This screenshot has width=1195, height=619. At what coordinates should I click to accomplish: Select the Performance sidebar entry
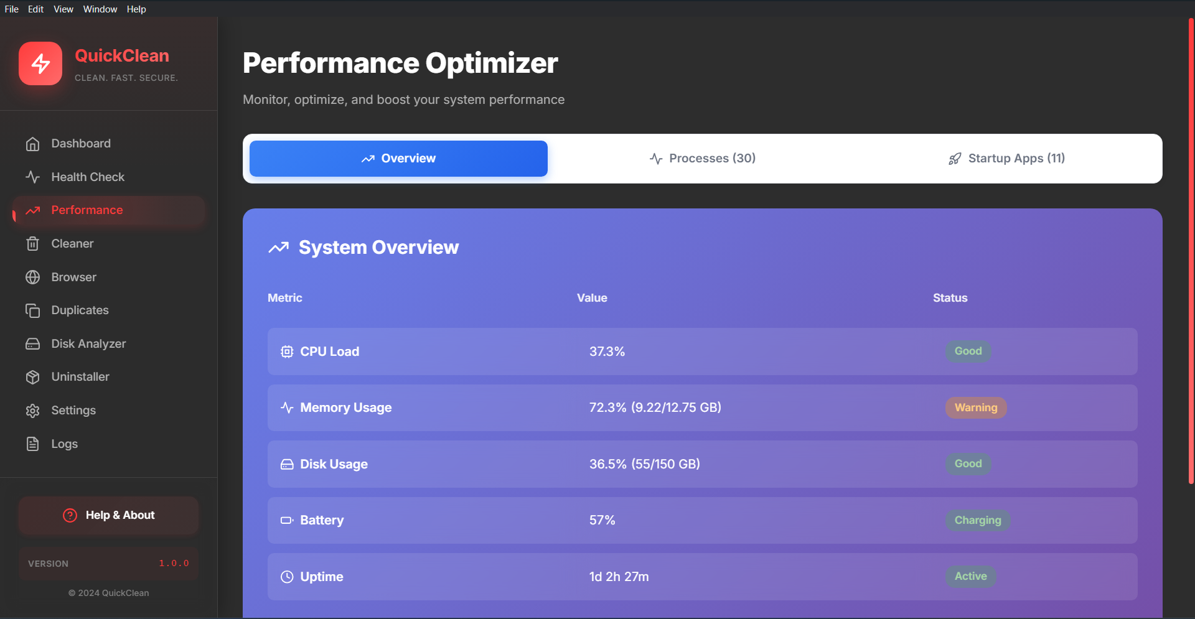click(87, 210)
